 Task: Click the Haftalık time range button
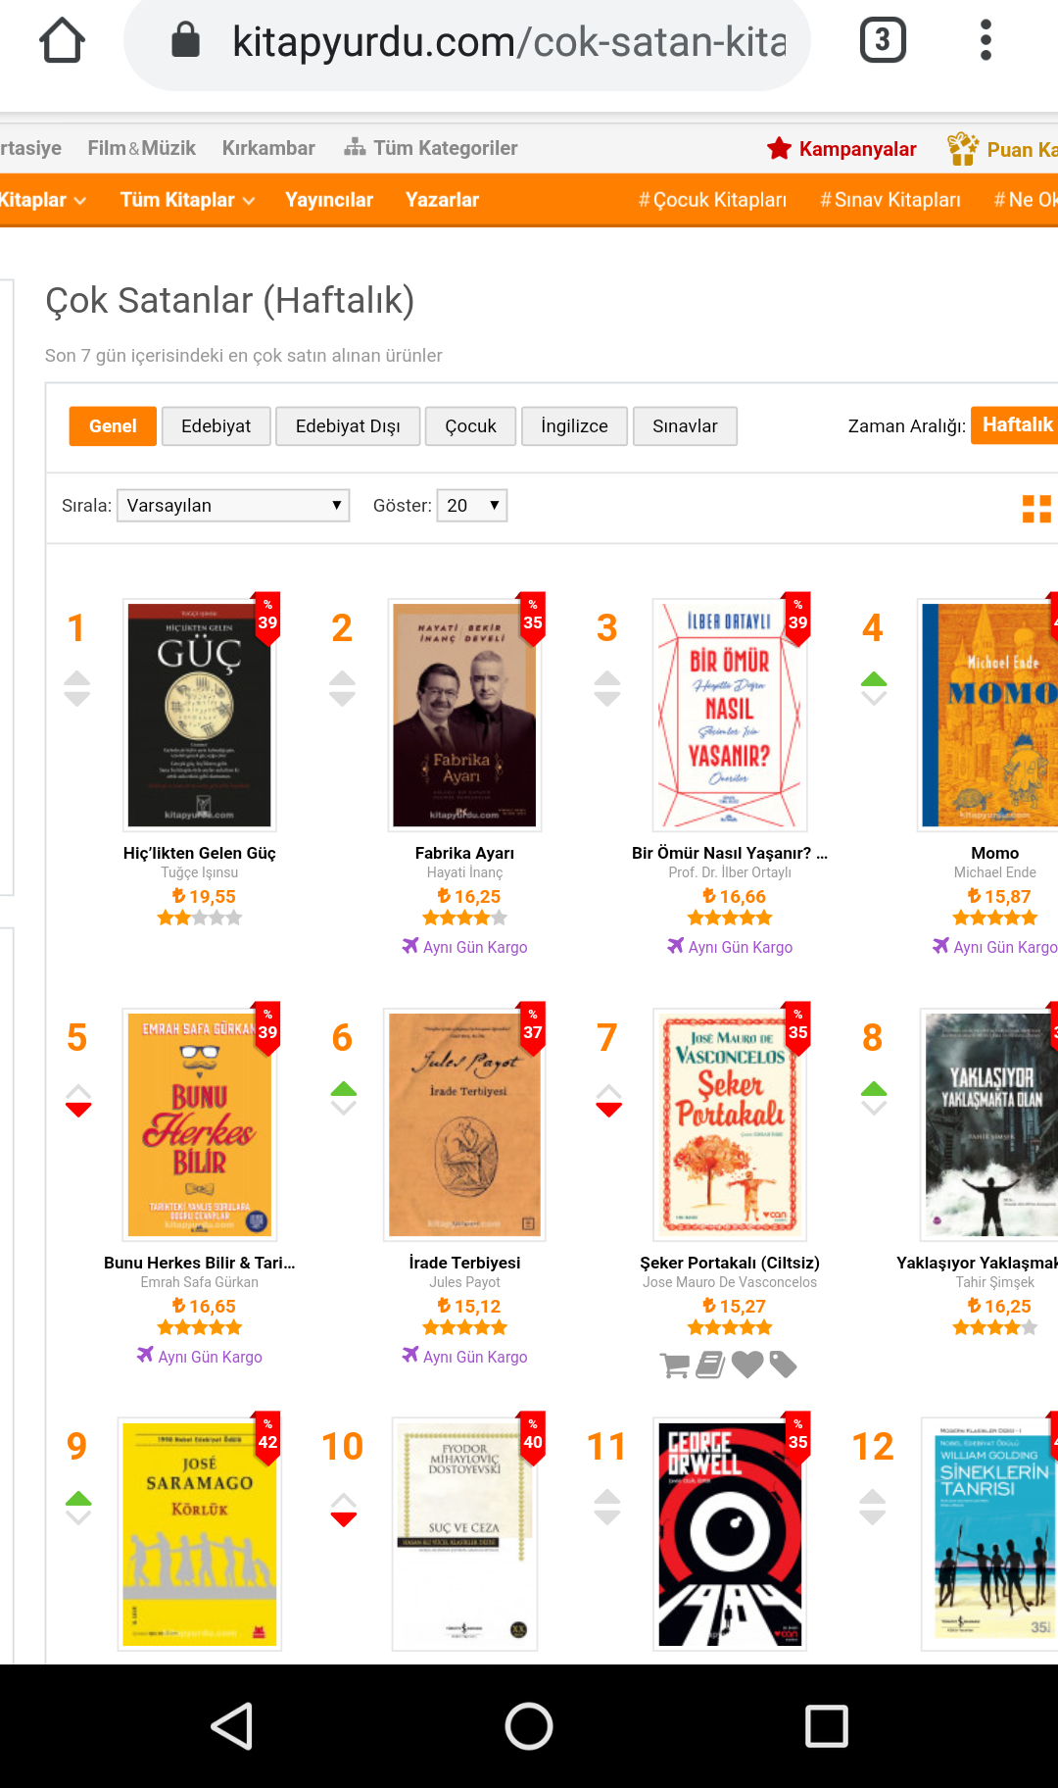1015,425
